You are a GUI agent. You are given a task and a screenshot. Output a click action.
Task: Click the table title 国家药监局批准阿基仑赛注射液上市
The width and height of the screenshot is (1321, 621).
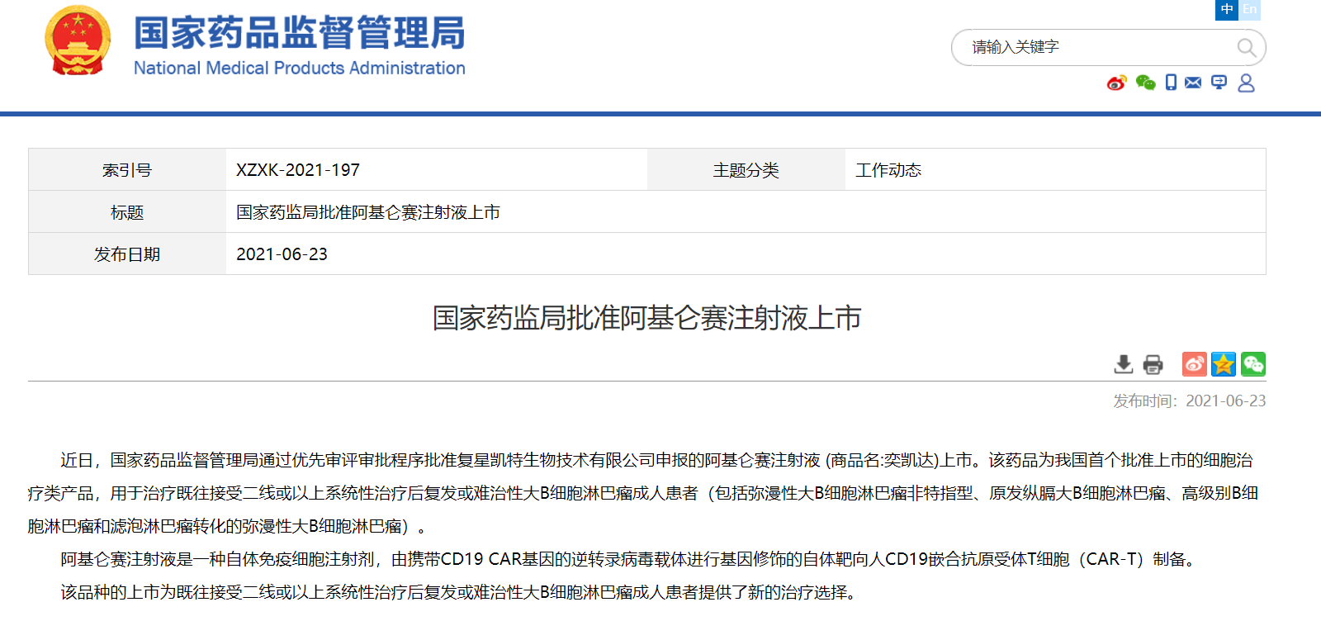coord(368,212)
